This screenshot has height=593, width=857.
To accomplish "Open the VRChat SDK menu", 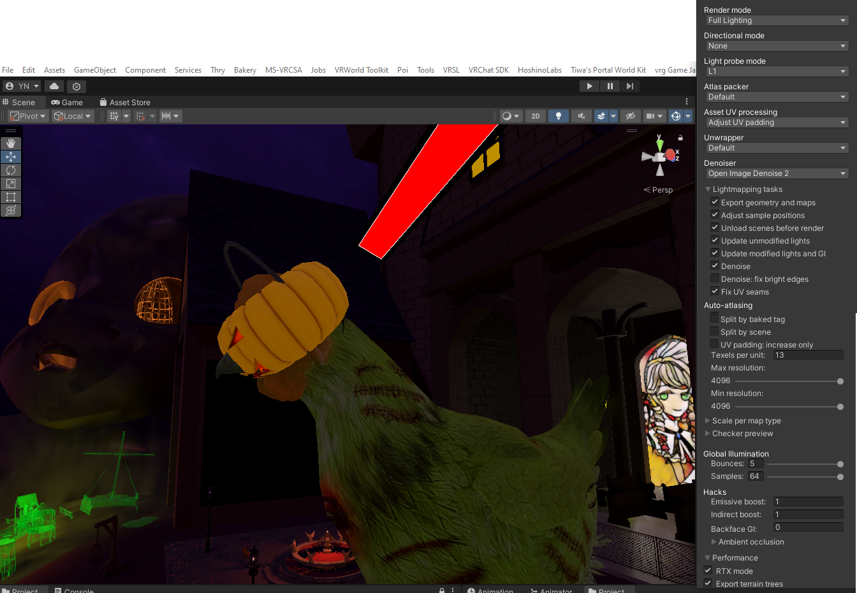I will click(488, 70).
